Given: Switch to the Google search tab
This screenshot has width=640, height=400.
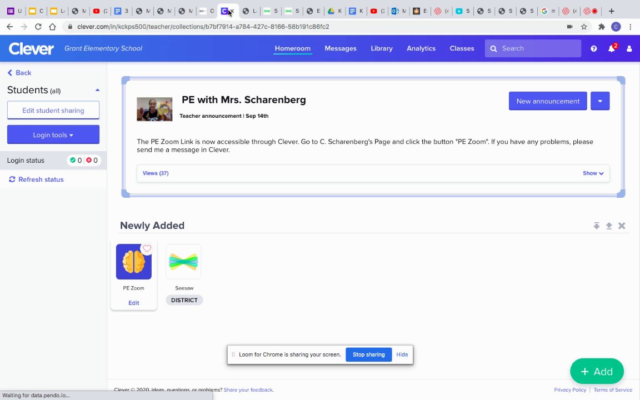Looking at the screenshot, I should [x=547, y=11].
